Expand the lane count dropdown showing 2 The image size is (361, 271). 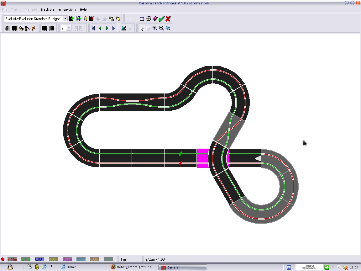(69, 28)
